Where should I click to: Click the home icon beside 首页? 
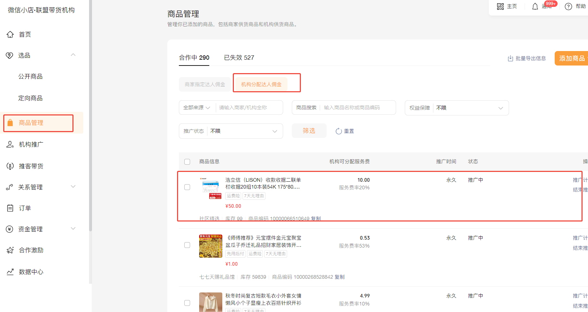click(10, 34)
